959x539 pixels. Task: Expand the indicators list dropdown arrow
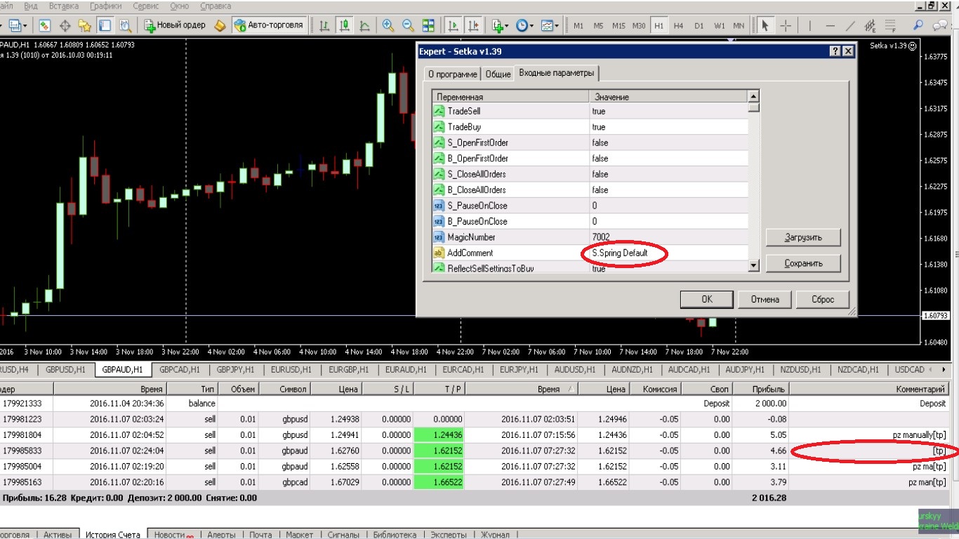[508, 26]
